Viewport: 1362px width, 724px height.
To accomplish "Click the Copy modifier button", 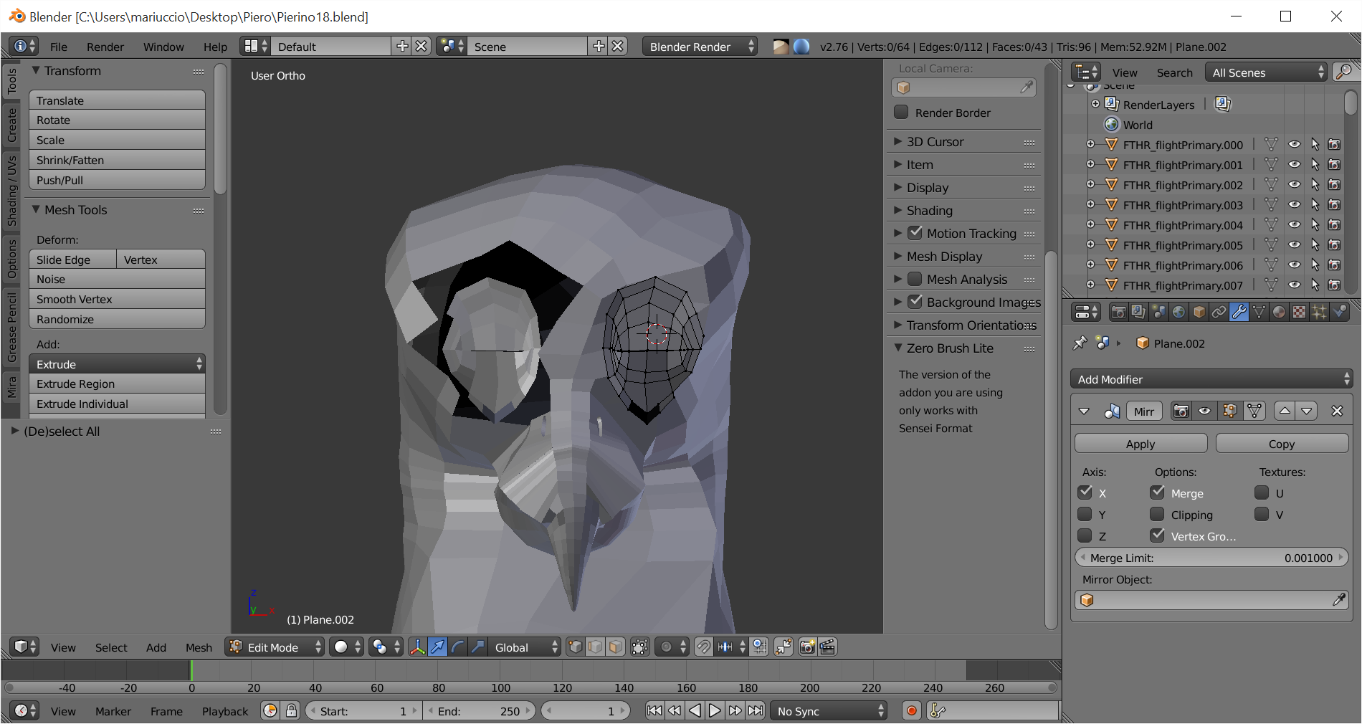I will click(x=1282, y=444).
